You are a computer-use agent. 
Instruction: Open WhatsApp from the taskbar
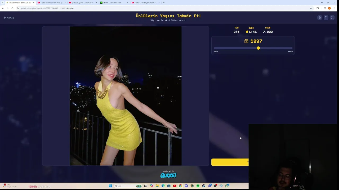[227, 186]
